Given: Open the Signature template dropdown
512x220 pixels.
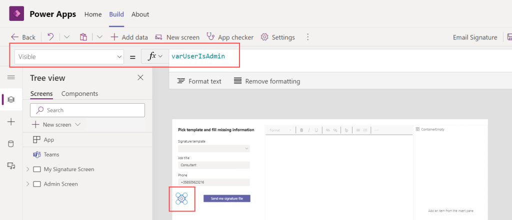Looking at the screenshot, I should click(214, 149).
